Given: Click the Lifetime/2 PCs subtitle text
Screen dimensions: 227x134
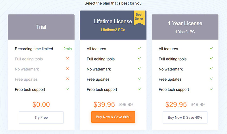Looking at the screenshot, I should point(113,30).
